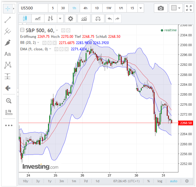The image size is (196, 187).
Task: Open the candlestick ruler measure tool
Action: click(9, 112)
